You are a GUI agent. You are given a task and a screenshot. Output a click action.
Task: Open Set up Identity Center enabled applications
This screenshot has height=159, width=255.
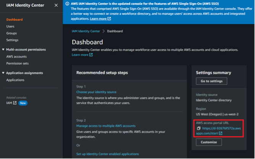coord(108,154)
